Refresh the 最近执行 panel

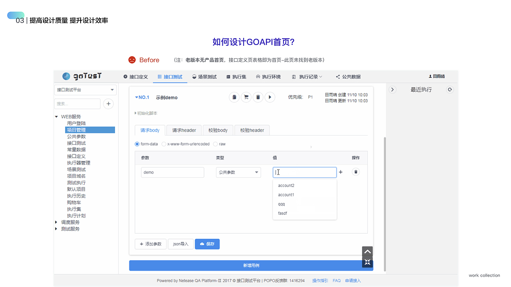click(450, 90)
